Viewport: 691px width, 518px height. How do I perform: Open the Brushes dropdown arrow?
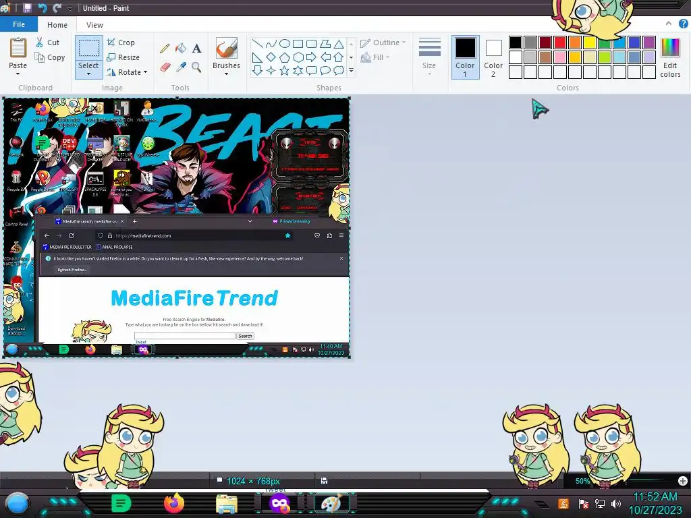click(226, 74)
